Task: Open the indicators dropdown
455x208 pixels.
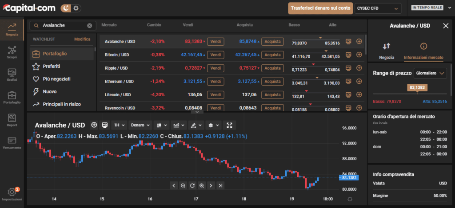Action: click(x=179, y=125)
